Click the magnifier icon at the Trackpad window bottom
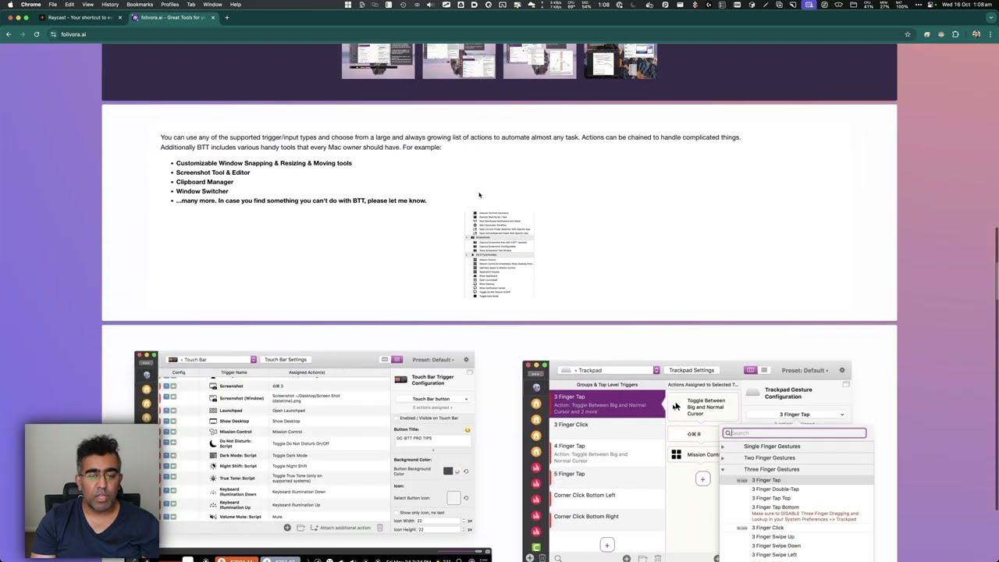The width and height of the screenshot is (999, 562). [558, 558]
